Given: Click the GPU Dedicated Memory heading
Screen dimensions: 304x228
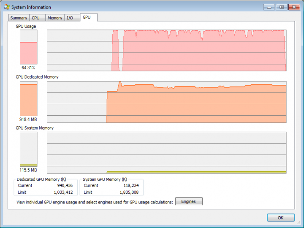Looking at the screenshot, I should [37, 77].
